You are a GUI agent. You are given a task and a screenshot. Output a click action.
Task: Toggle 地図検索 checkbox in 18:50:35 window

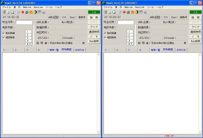pyautogui.click(x=4, y=38)
